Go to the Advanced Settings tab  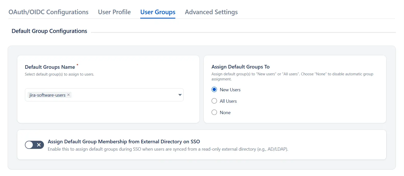point(211,12)
